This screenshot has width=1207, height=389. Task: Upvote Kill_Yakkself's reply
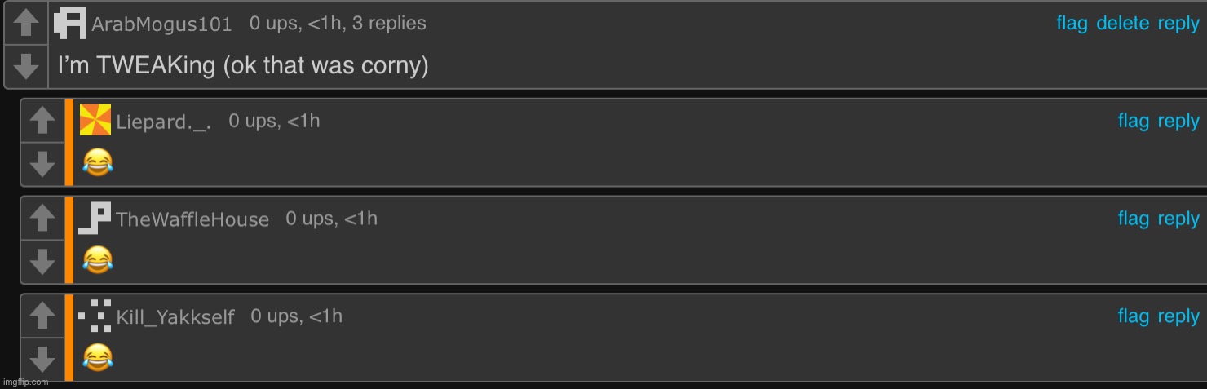pyautogui.click(x=42, y=316)
